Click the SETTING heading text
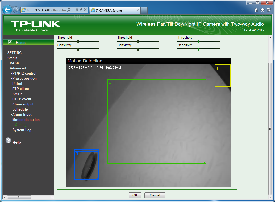 (14, 53)
